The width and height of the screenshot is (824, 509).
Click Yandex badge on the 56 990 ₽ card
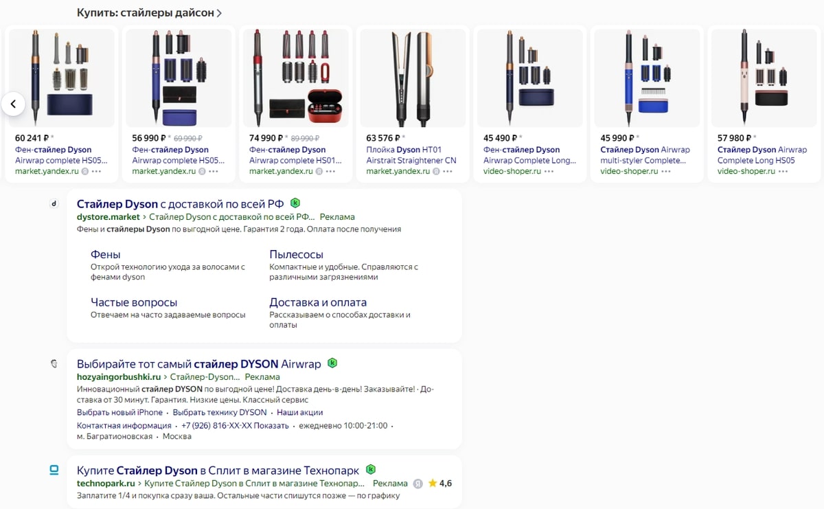(202, 171)
